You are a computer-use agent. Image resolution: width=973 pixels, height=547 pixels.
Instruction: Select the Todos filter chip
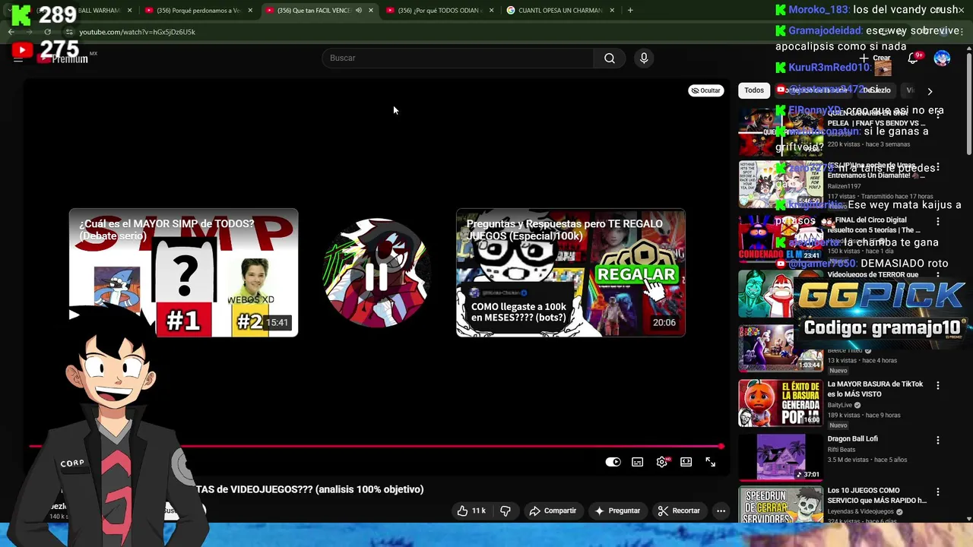(754, 90)
